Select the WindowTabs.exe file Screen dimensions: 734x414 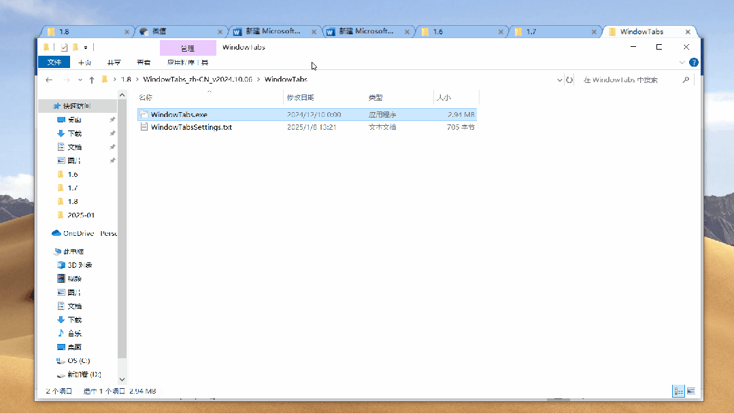click(307, 115)
